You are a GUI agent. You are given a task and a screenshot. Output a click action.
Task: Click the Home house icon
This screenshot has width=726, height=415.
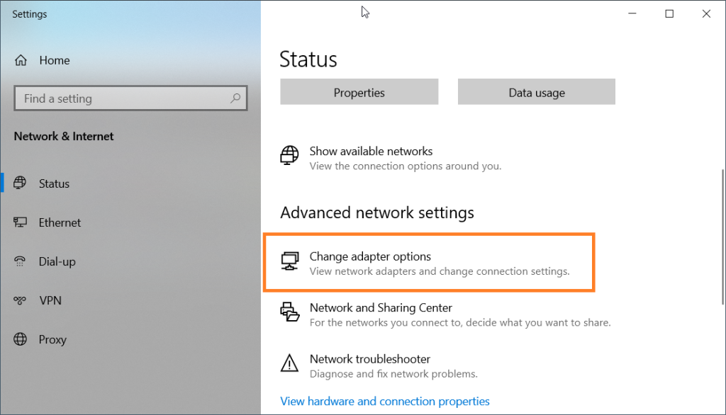(x=21, y=60)
